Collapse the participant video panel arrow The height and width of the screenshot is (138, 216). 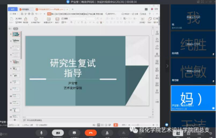click(167, 66)
